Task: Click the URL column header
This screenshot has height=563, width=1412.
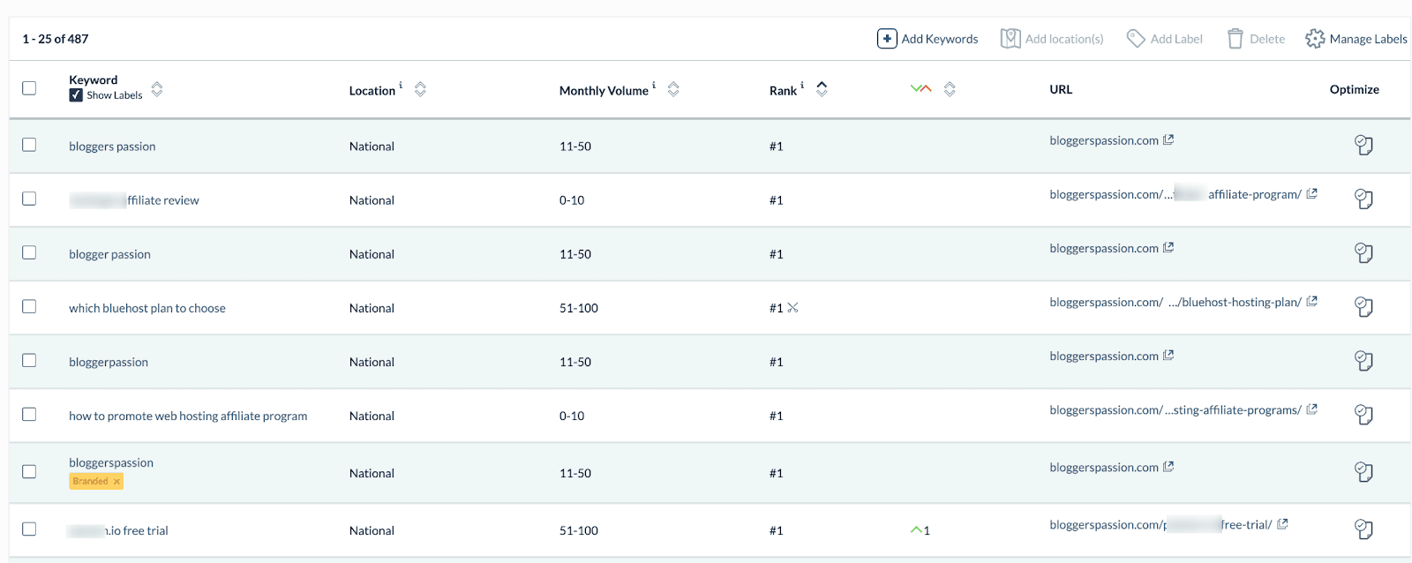Action: click(1061, 89)
